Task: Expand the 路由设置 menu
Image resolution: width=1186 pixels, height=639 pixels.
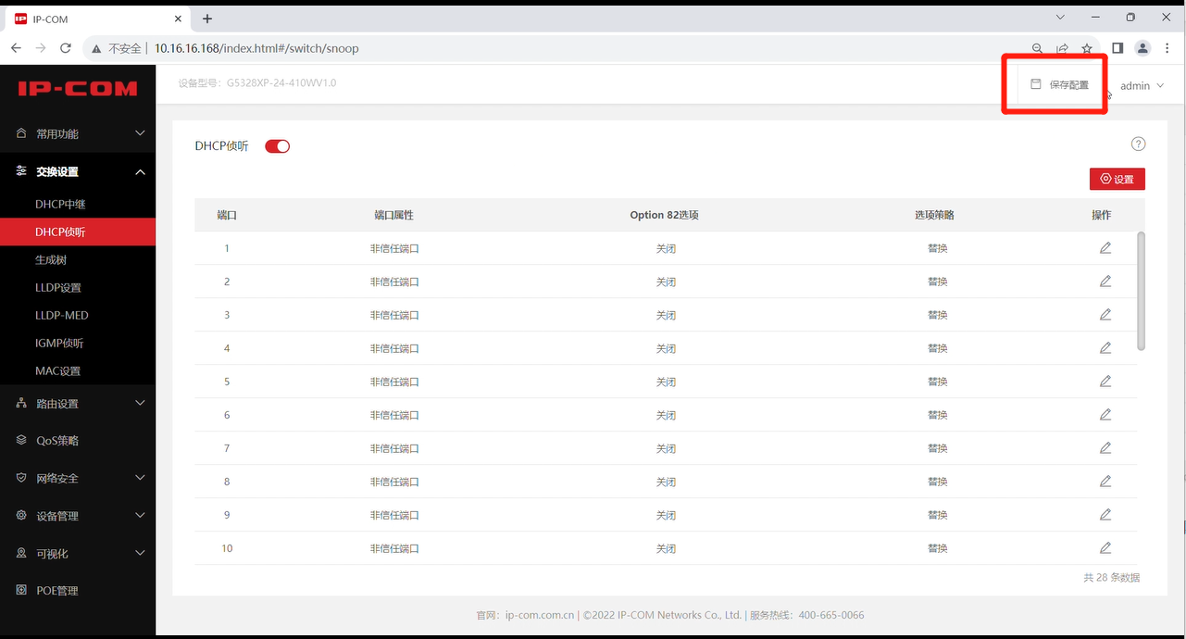Action: click(x=78, y=403)
